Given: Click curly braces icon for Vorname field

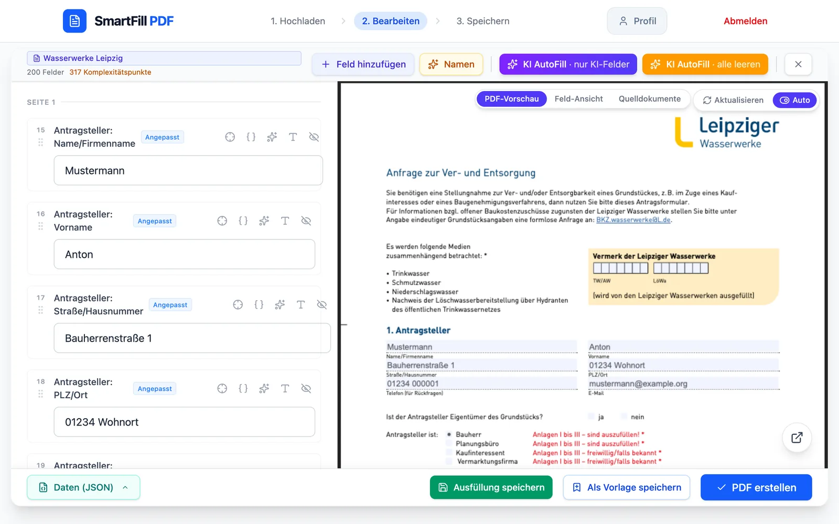Looking at the screenshot, I should coord(243,221).
